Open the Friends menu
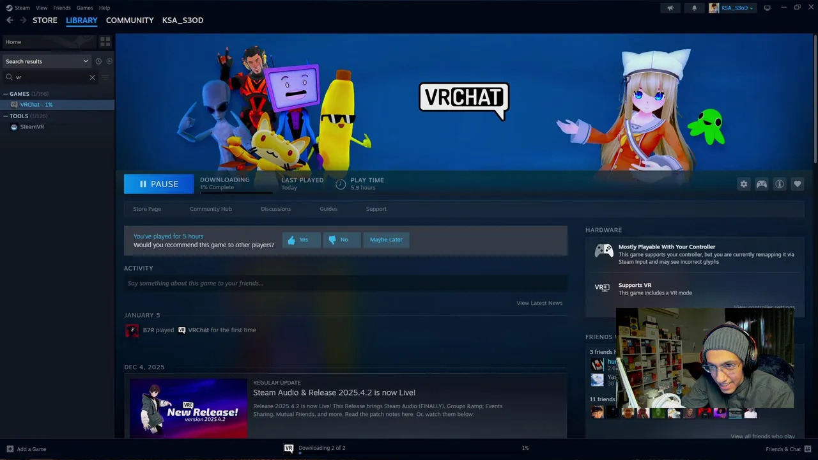This screenshot has width=818, height=460. point(62,8)
